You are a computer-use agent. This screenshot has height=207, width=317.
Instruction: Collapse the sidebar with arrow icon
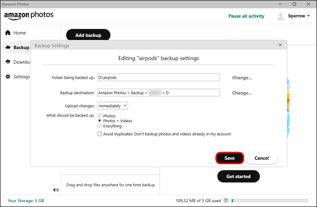coord(56,190)
